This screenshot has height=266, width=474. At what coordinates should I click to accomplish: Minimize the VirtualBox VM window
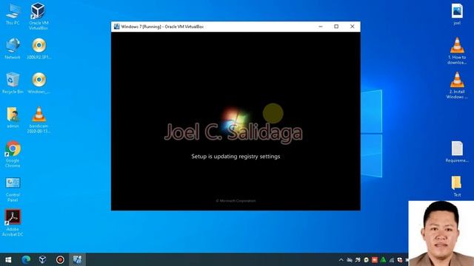321,27
